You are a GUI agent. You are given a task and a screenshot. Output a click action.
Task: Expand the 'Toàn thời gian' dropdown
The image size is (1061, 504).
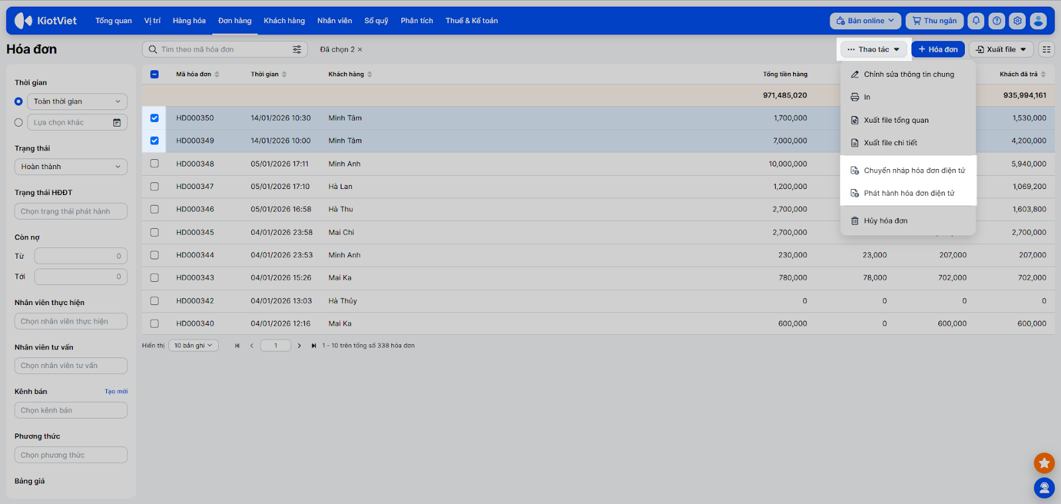(78, 101)
